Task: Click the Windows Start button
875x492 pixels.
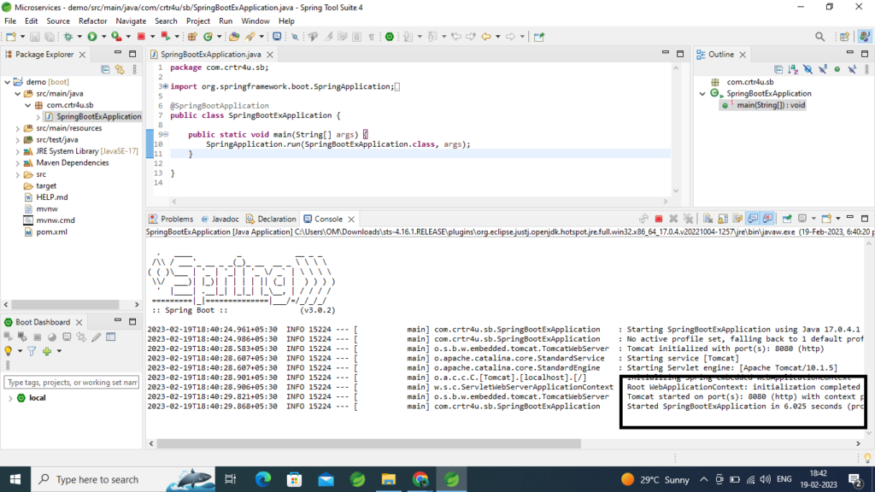Action: [15, 479]
